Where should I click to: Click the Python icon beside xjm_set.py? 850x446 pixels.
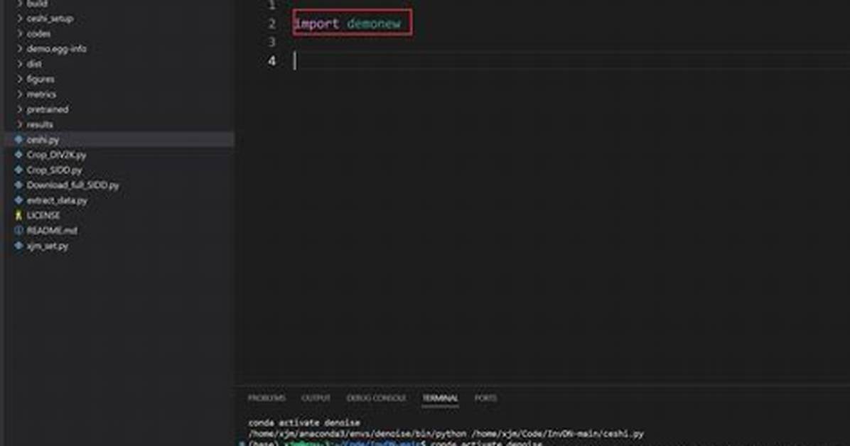pyautogui.click(x=19, y=246)
